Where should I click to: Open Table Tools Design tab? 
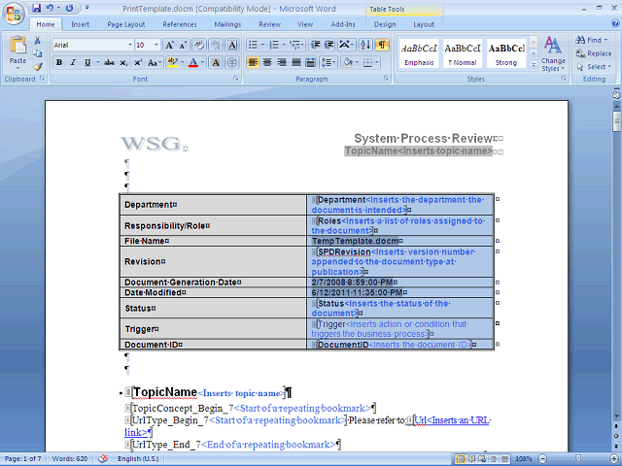385,24
